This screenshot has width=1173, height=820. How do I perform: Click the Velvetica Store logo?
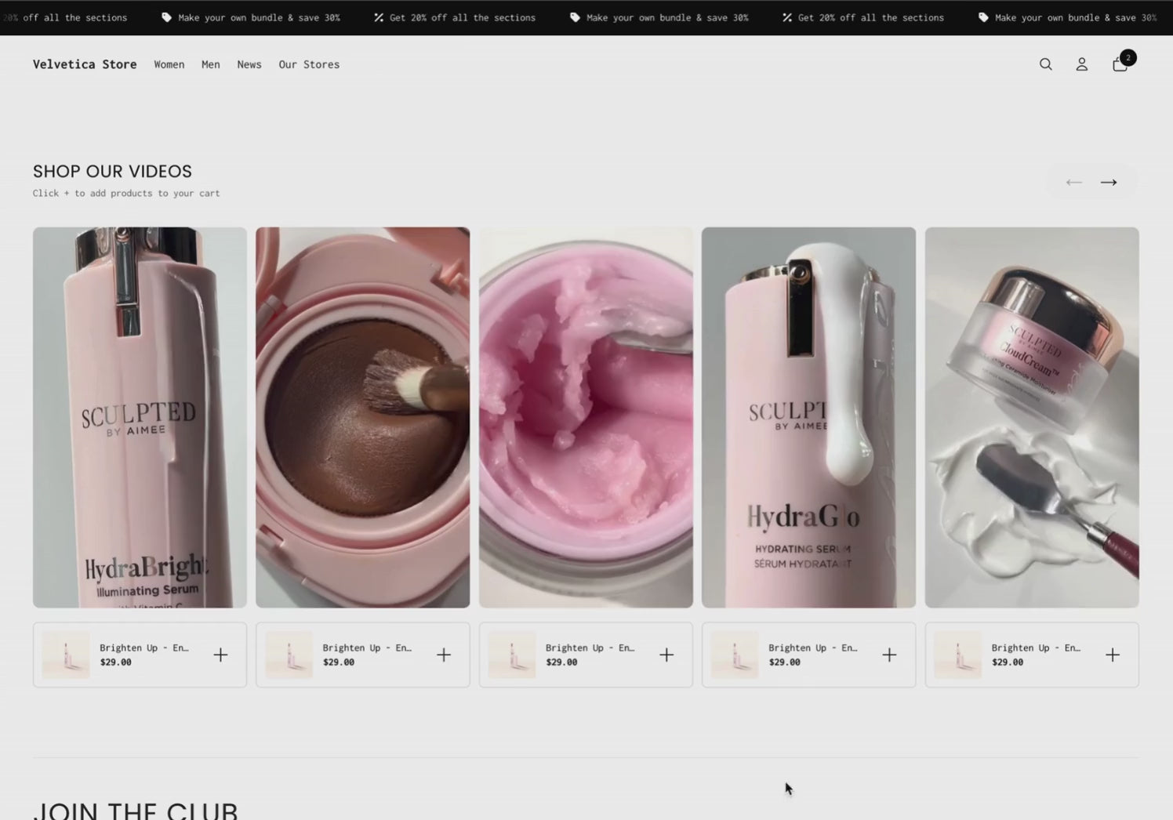(x=84, y=64)
